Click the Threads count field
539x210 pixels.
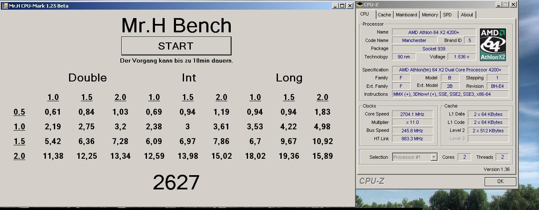(x=502, y=157)
